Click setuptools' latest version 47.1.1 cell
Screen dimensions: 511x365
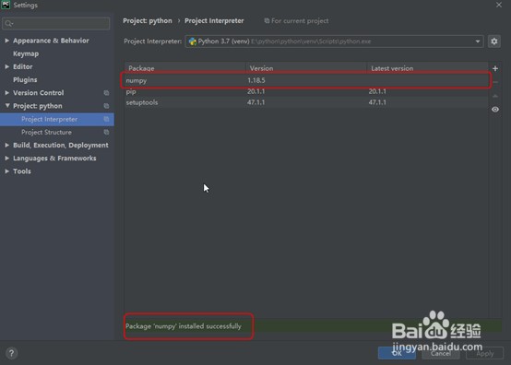(x=377, y=102)
